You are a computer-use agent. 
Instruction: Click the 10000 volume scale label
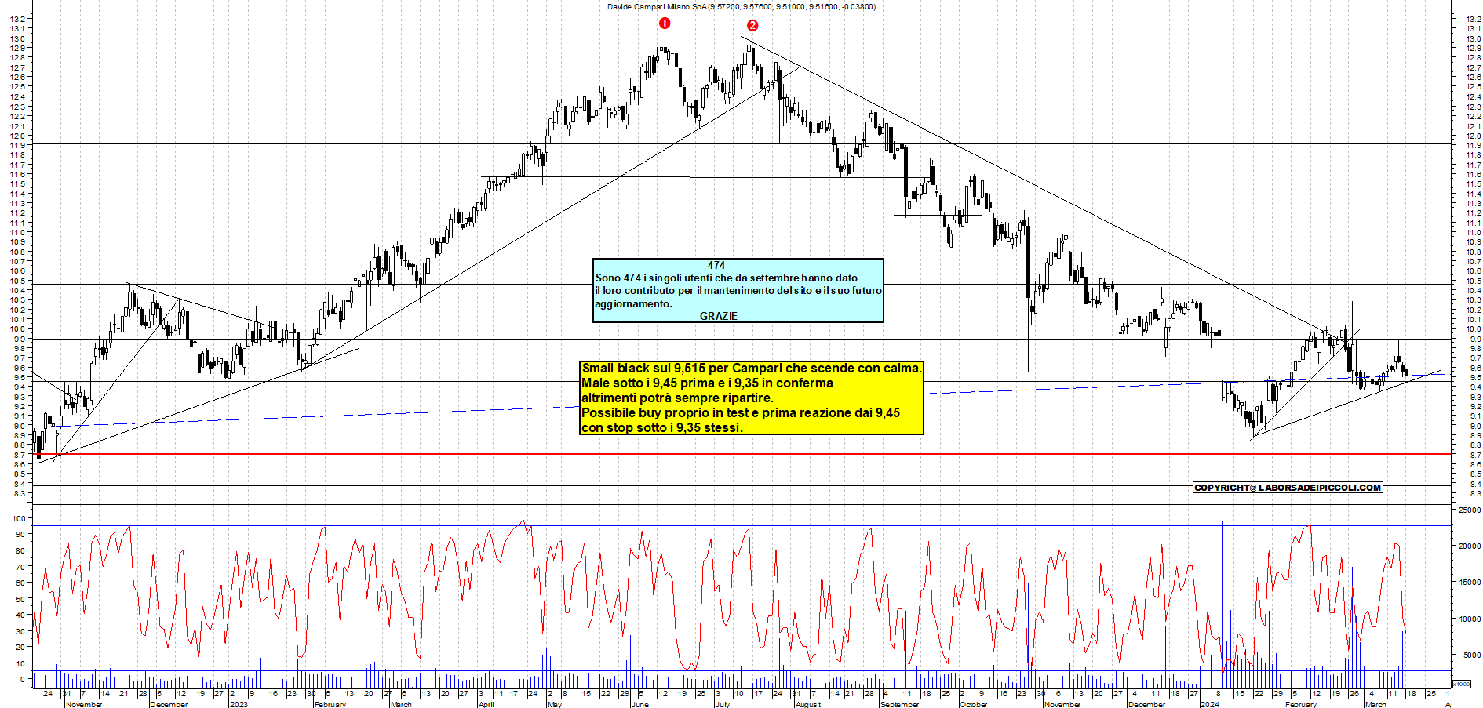pyautogui.click(x=1469, y=619)
